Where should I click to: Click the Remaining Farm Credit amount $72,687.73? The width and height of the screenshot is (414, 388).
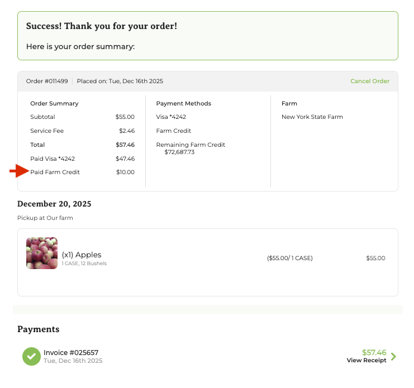tap(179, 152)
